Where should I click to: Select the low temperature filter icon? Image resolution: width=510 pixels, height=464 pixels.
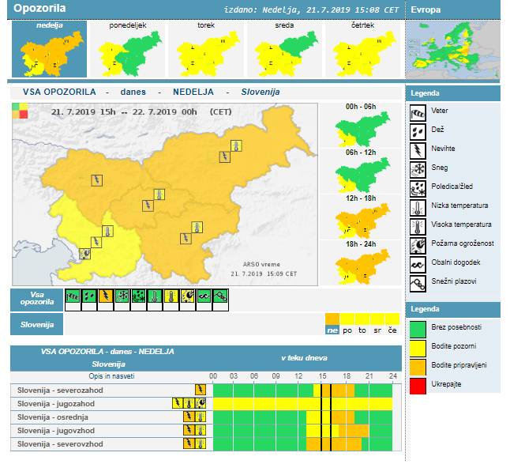tap(155, 296)
